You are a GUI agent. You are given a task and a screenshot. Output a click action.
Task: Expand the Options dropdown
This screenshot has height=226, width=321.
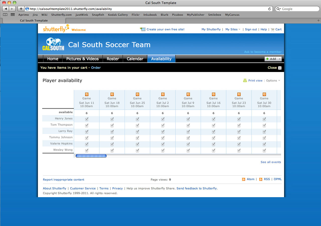tap(273, 81)
